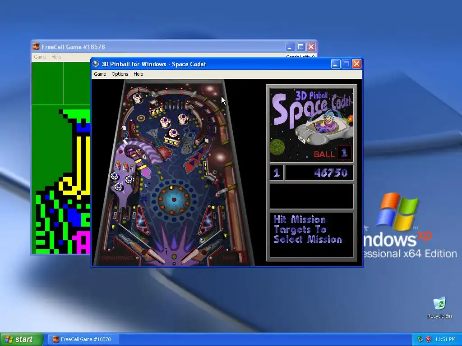Click the 3D Pinball title bar ball icon
This screenshot has width=462, height=346.
(x=96, y=64)
